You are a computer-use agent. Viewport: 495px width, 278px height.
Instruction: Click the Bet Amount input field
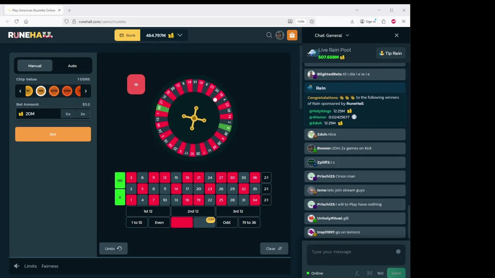(x=38, y=114)
